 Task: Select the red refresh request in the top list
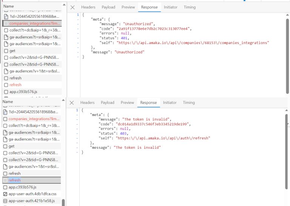click(32, 85)
